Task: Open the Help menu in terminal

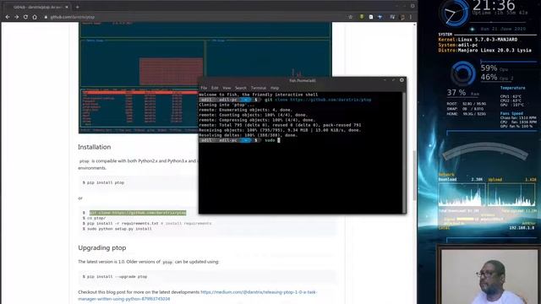Action: coord(275,88)
